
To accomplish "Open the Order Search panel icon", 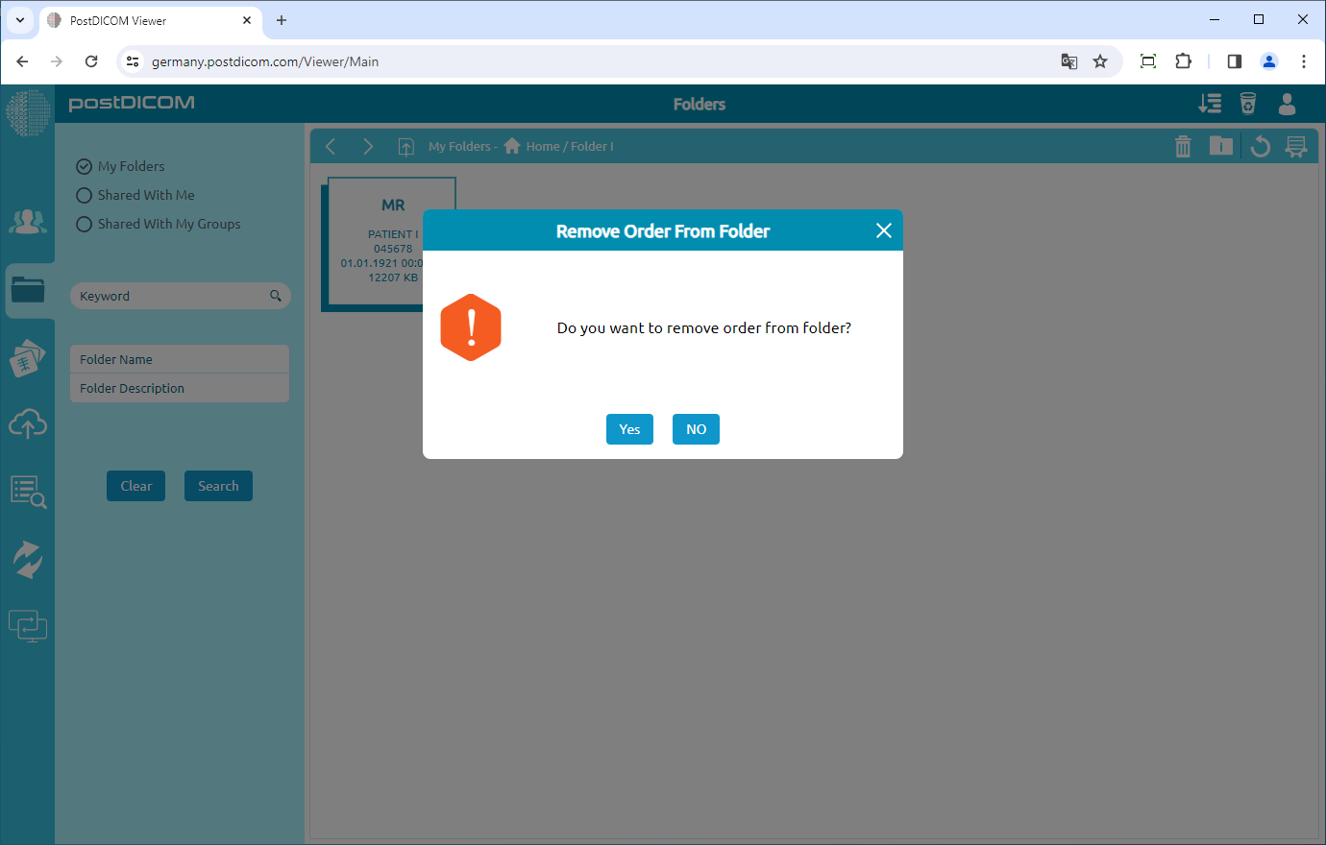I will point(29,492).
